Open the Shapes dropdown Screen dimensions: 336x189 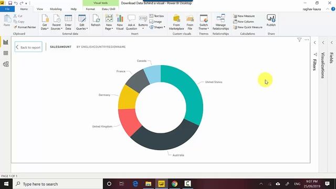[x=157, y=27]
